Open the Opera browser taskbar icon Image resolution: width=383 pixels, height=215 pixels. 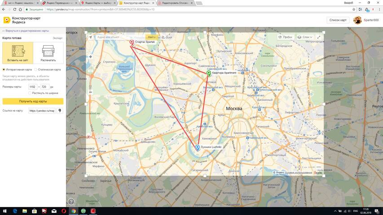(64, 211)
